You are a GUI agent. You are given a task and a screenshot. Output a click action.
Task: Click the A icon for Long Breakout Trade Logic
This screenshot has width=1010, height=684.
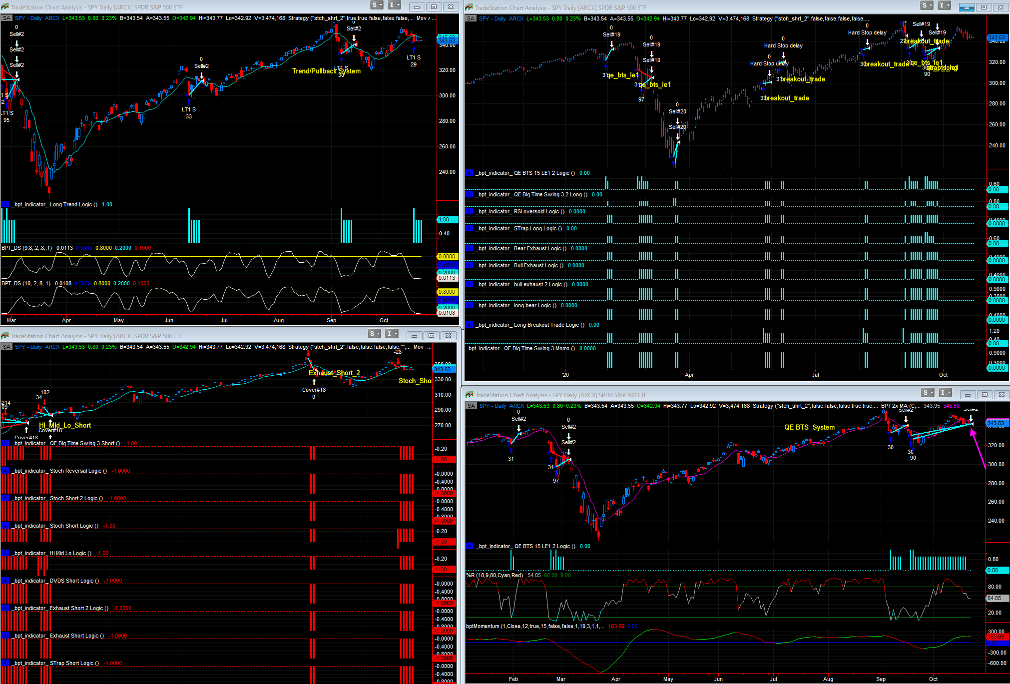point(469,325)
